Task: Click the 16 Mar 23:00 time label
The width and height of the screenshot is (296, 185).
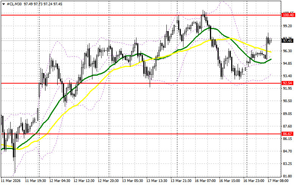Action: (254, 181)
